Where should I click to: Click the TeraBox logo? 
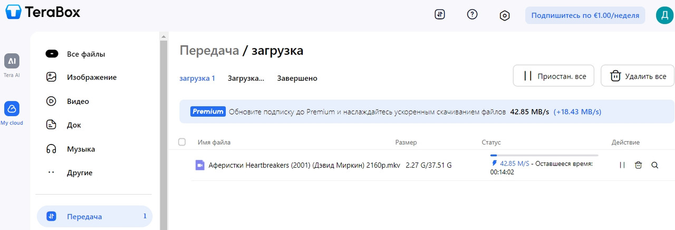tap(43, 12)
